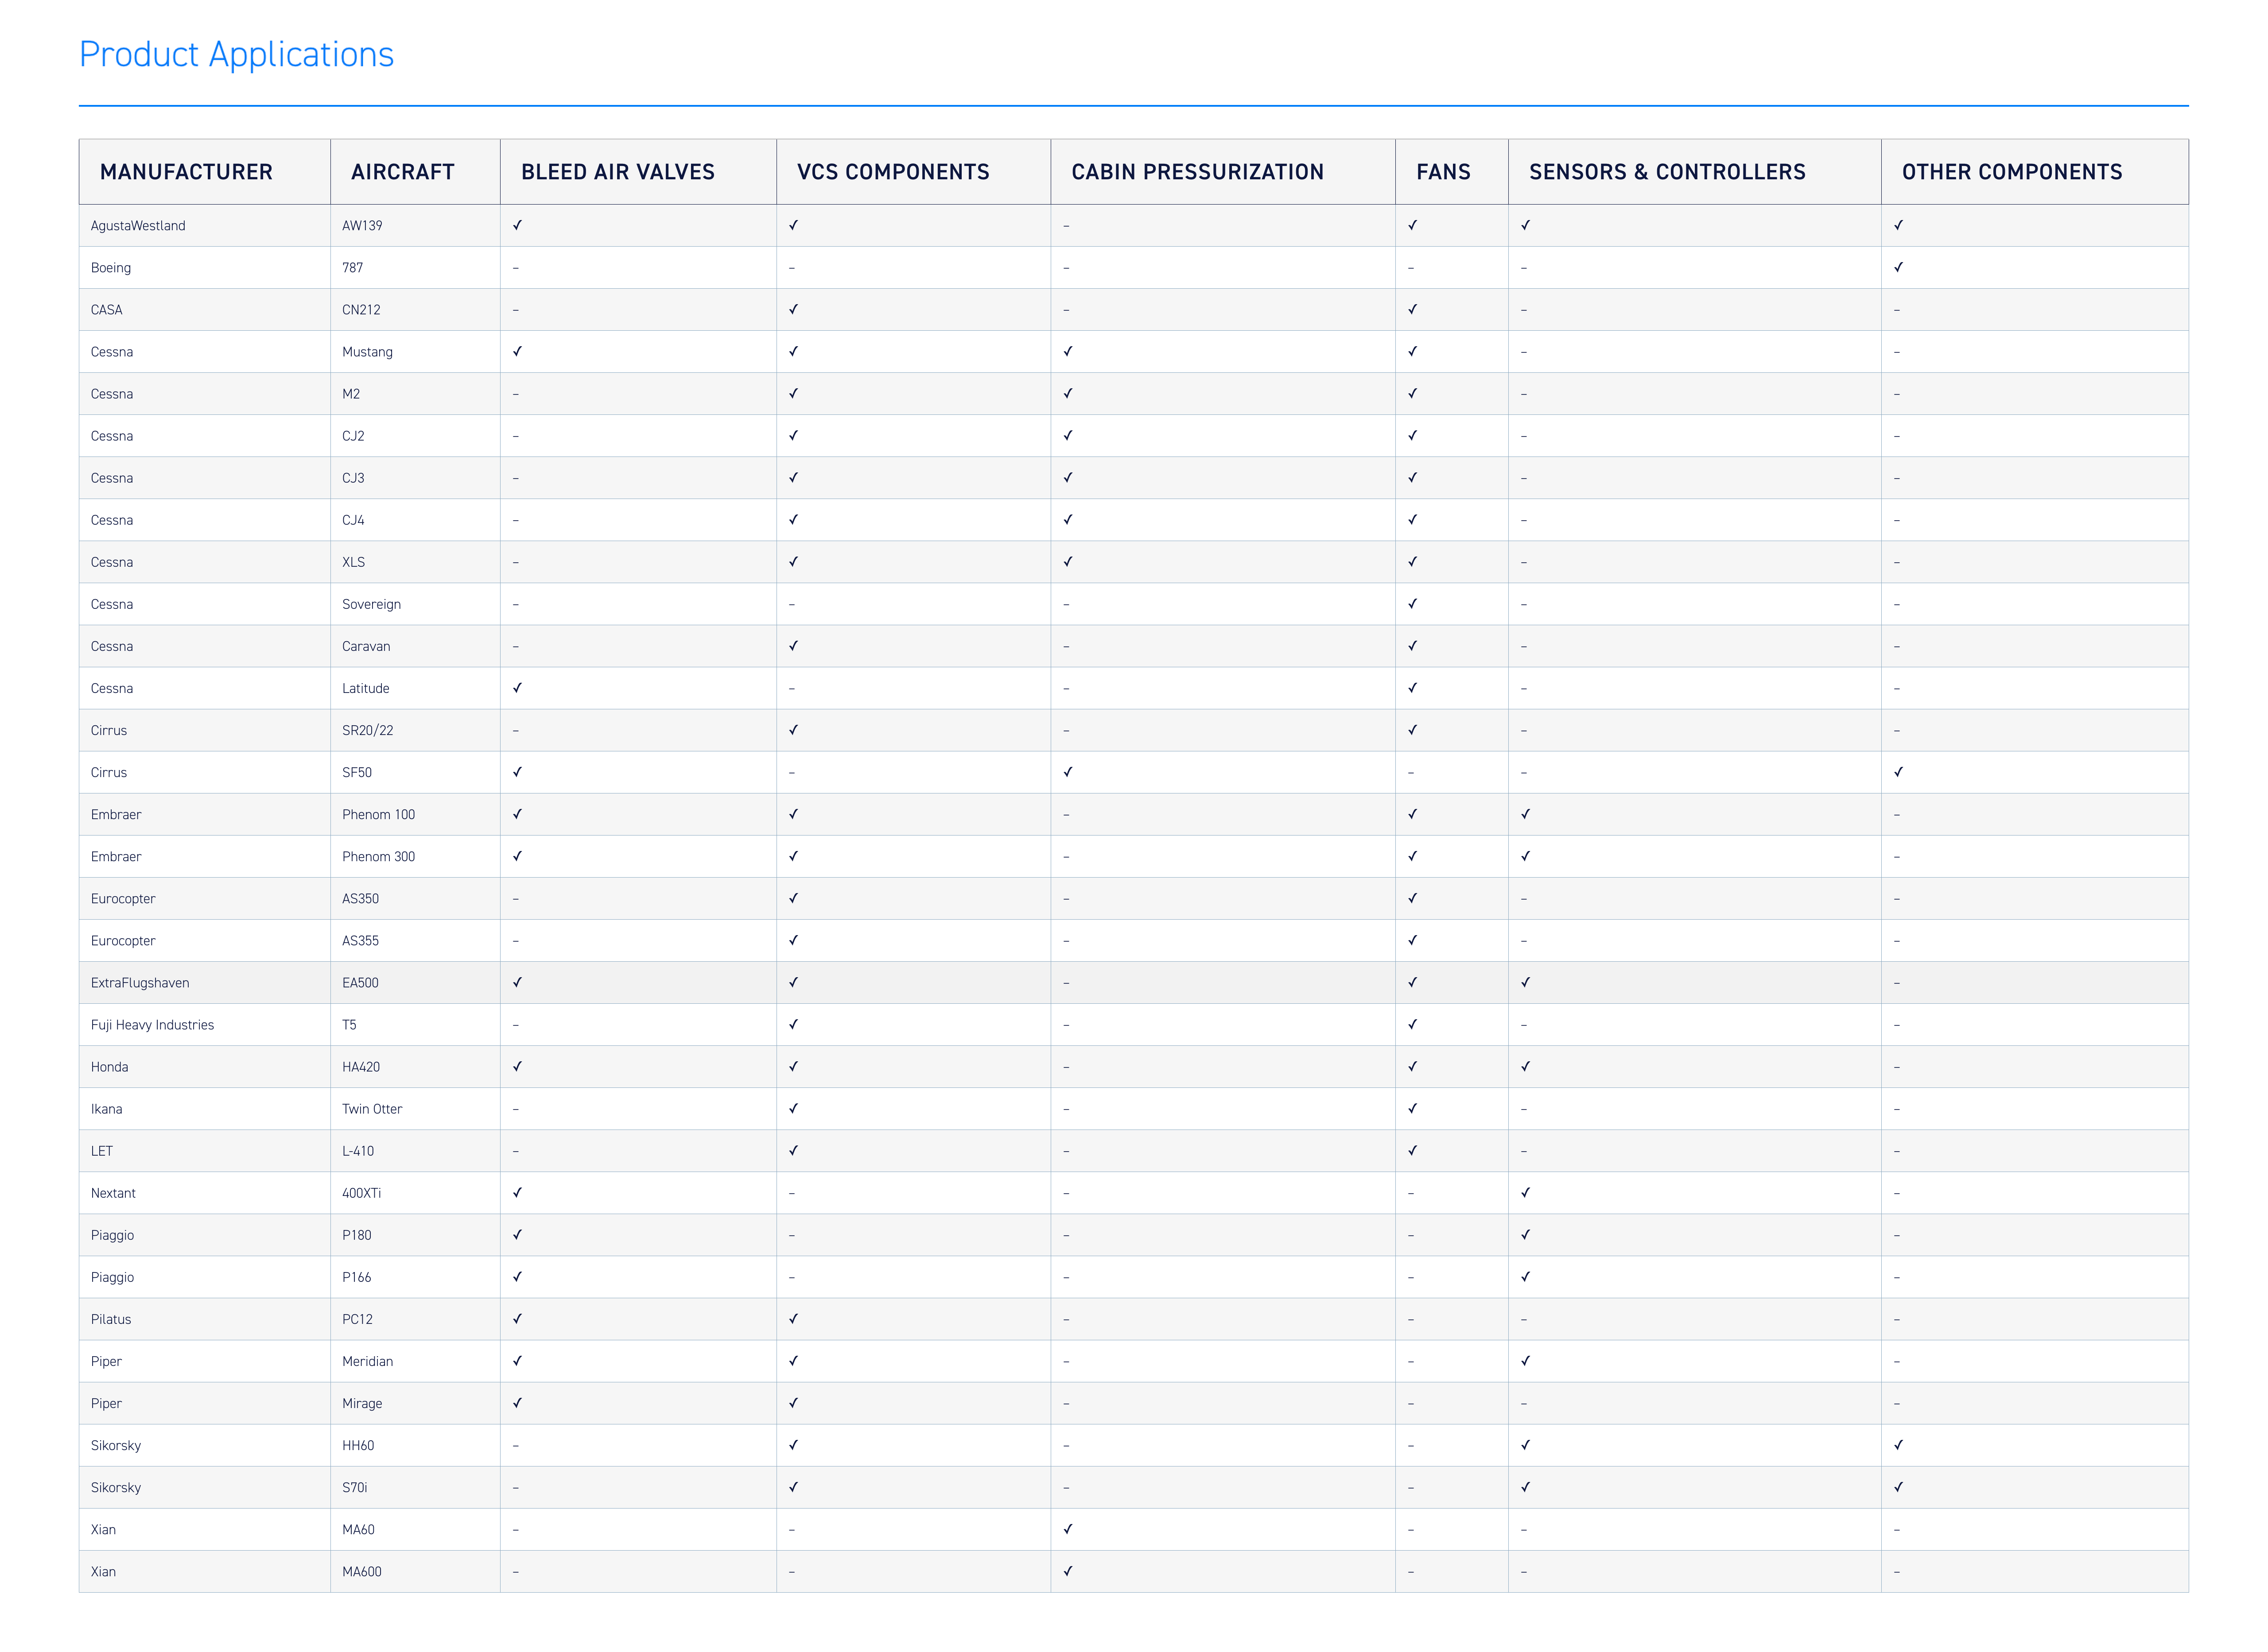Screen dimensions: 2268x1652
Task: Click the Xian MA60 Cabin Pressurization checkmark
Action: 1068,1529
